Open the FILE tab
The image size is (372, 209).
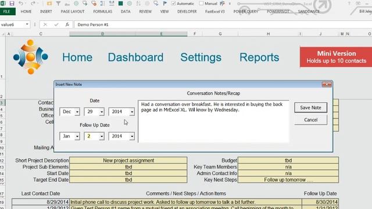(x=7, y=12)
